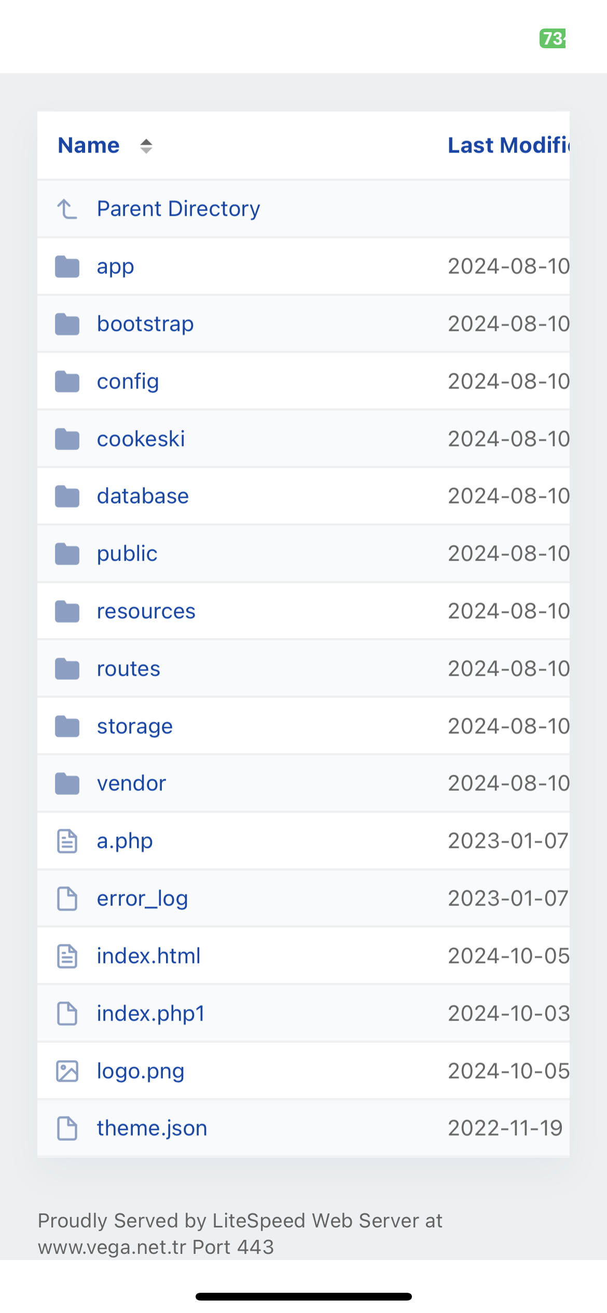This screenshot has height=1313, width=607.
Task: Open the database folder
Action: tap(143, 496)
